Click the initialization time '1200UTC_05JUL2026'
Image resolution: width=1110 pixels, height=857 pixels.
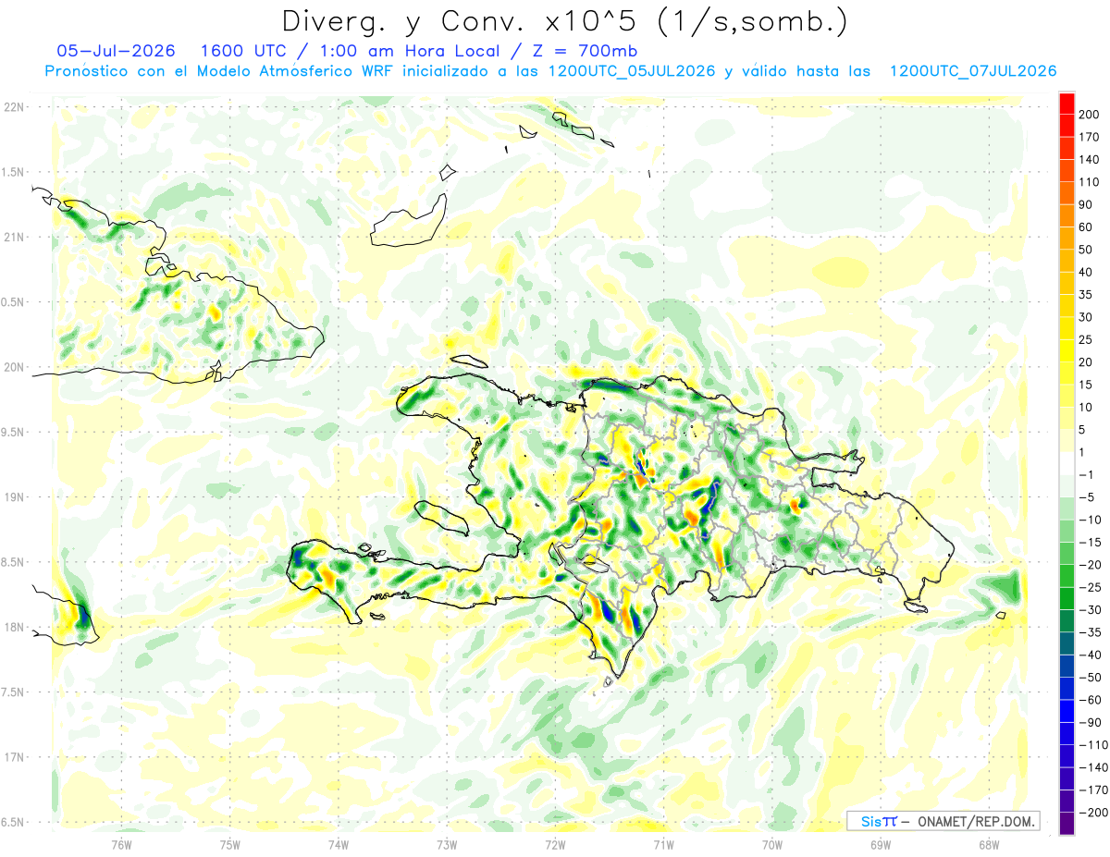click(632, 71)
